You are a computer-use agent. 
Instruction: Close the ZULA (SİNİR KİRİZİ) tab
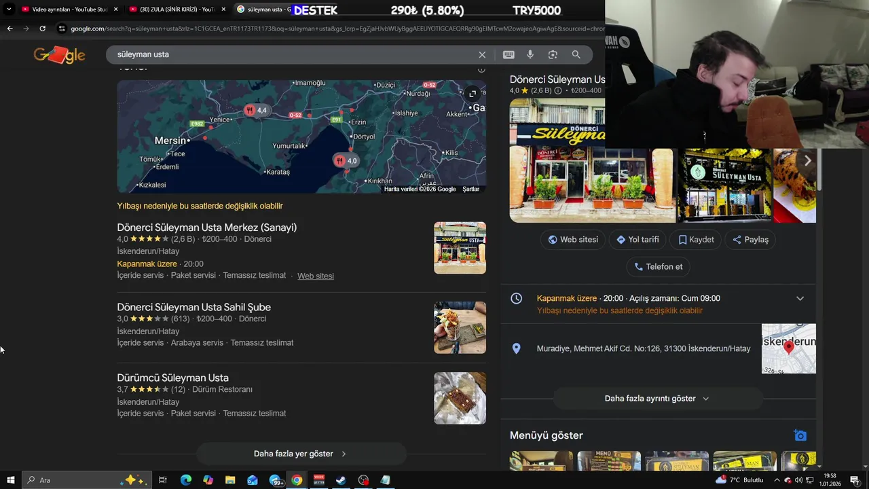223,10
